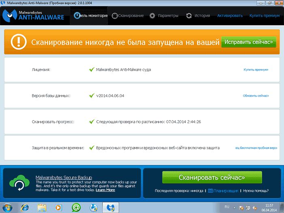284x213 pixels.
Task: Click the Сканировать прогресс: label
Action: (x=53, y=122)
